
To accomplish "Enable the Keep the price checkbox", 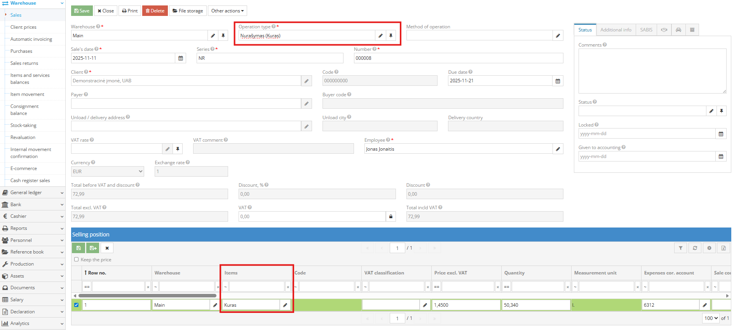I will pos(77,260).
